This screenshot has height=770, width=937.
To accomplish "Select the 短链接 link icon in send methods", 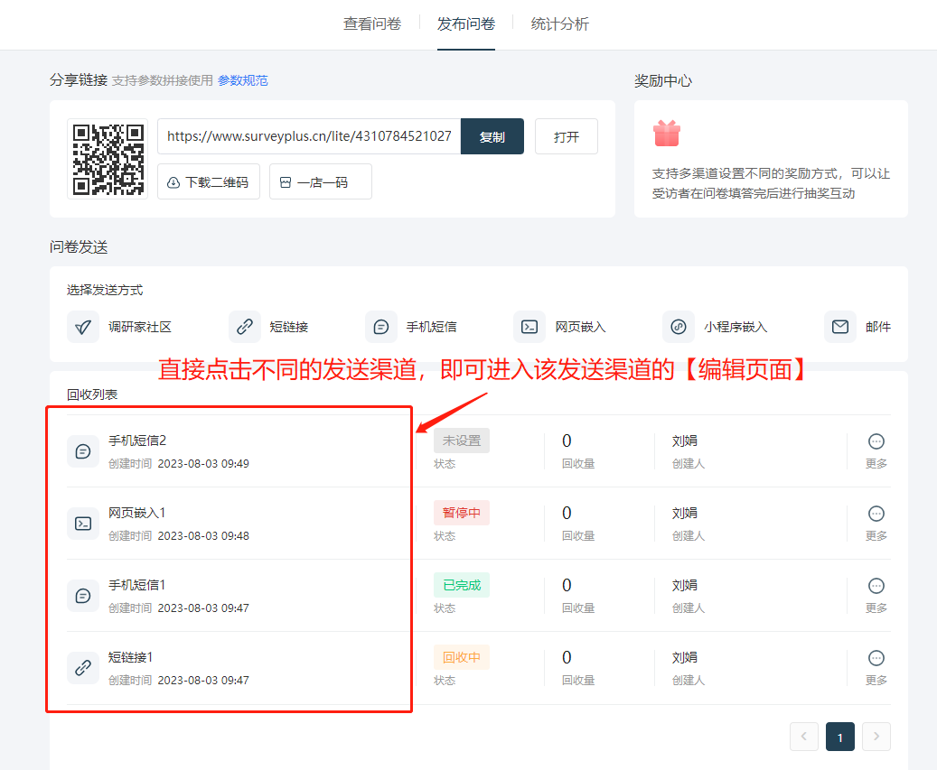I will pyautogui.click(x=244, y=327).
